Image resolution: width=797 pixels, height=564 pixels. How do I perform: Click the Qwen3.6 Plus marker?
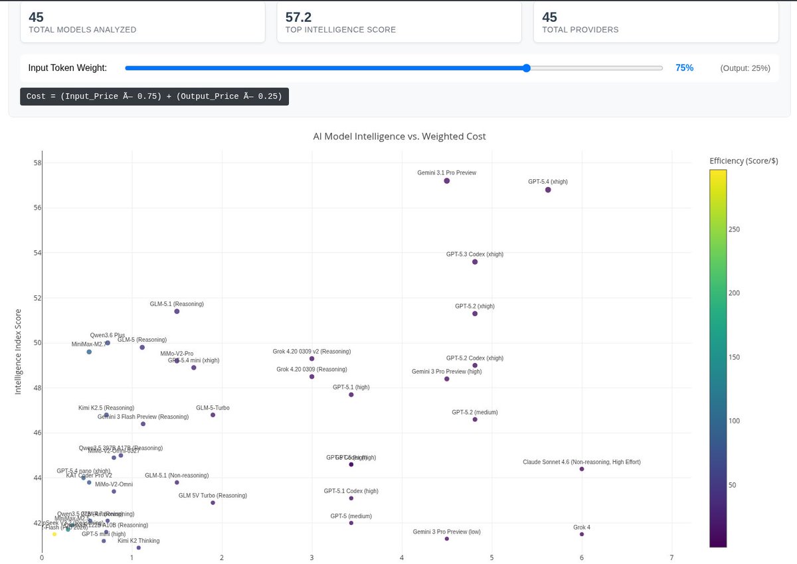108,343
